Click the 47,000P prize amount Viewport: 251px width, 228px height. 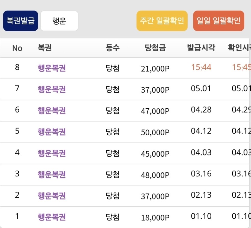coord(155,111)
